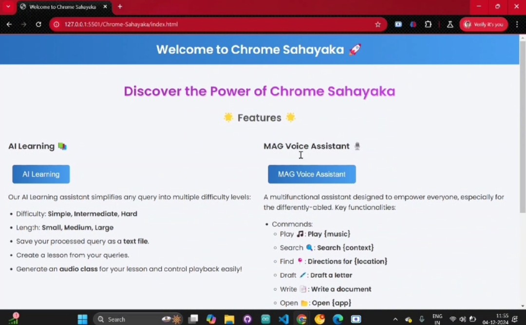This screenshot has width=526, height=325.
Task: Click the Search {context} command line
Action: [x=327, y=248]
